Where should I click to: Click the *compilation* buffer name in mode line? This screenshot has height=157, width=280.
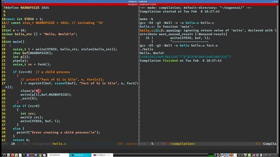click(182, 143)
